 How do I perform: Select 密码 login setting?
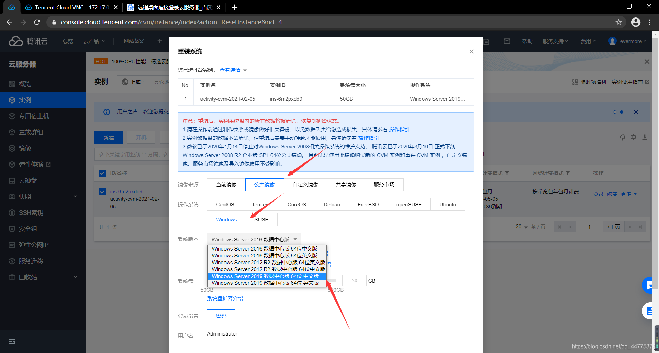221,316
